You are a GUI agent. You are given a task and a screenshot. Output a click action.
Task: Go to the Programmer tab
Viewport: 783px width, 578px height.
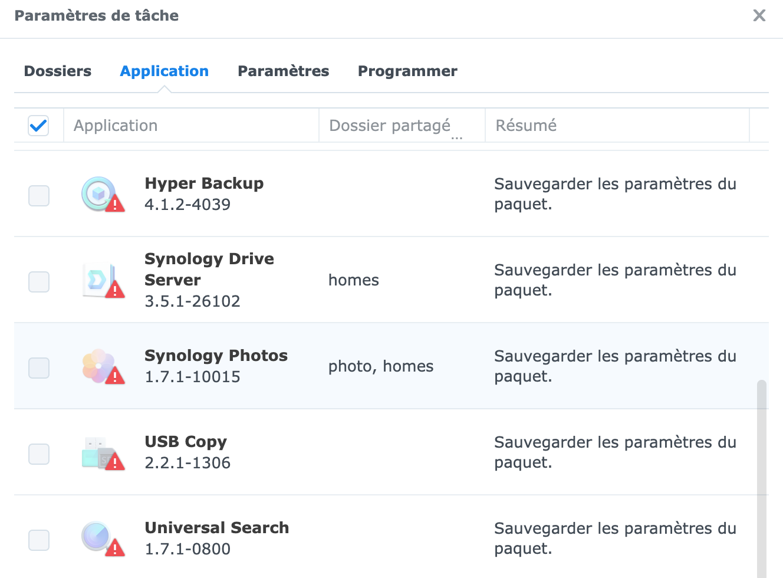(407, 71)
